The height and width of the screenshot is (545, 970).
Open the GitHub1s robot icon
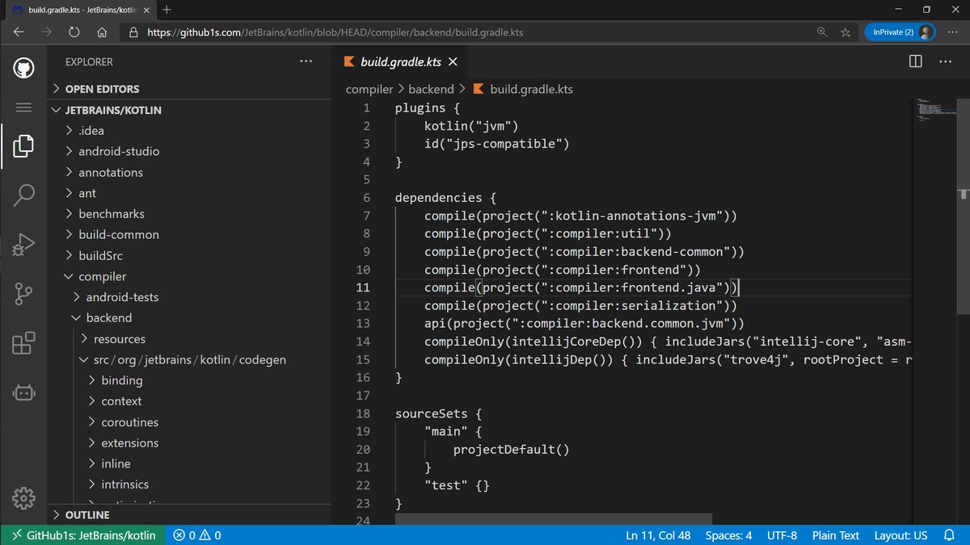pos(23,393)
